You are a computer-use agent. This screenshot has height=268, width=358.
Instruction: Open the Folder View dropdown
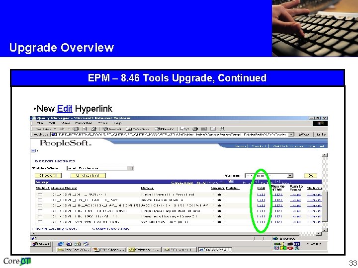[x=100, y=168]
